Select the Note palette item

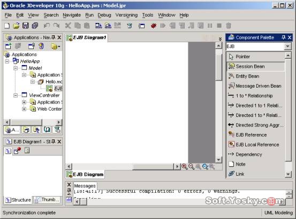tap(256, 164)
